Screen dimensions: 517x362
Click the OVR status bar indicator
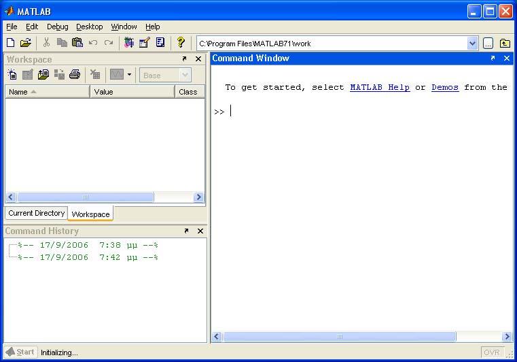(492, 352)
